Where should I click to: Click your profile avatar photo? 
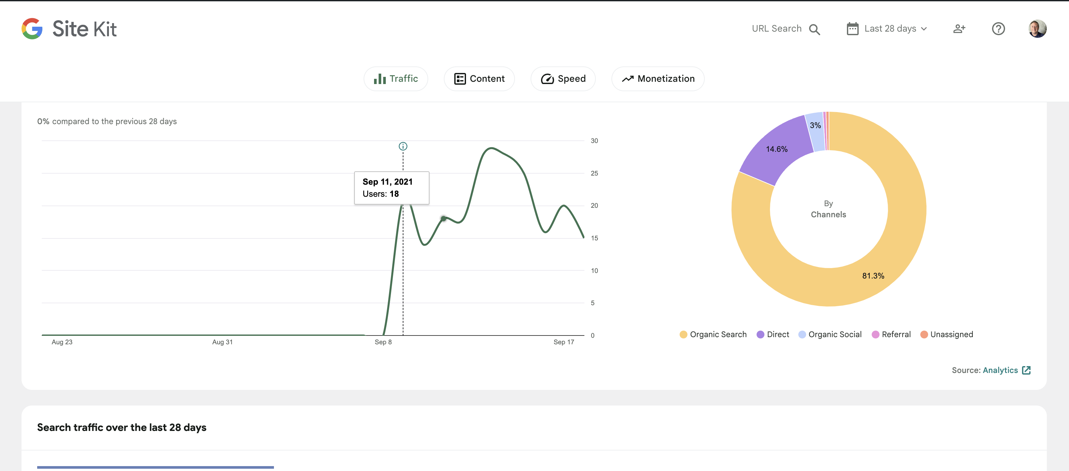coord(1038,29)
